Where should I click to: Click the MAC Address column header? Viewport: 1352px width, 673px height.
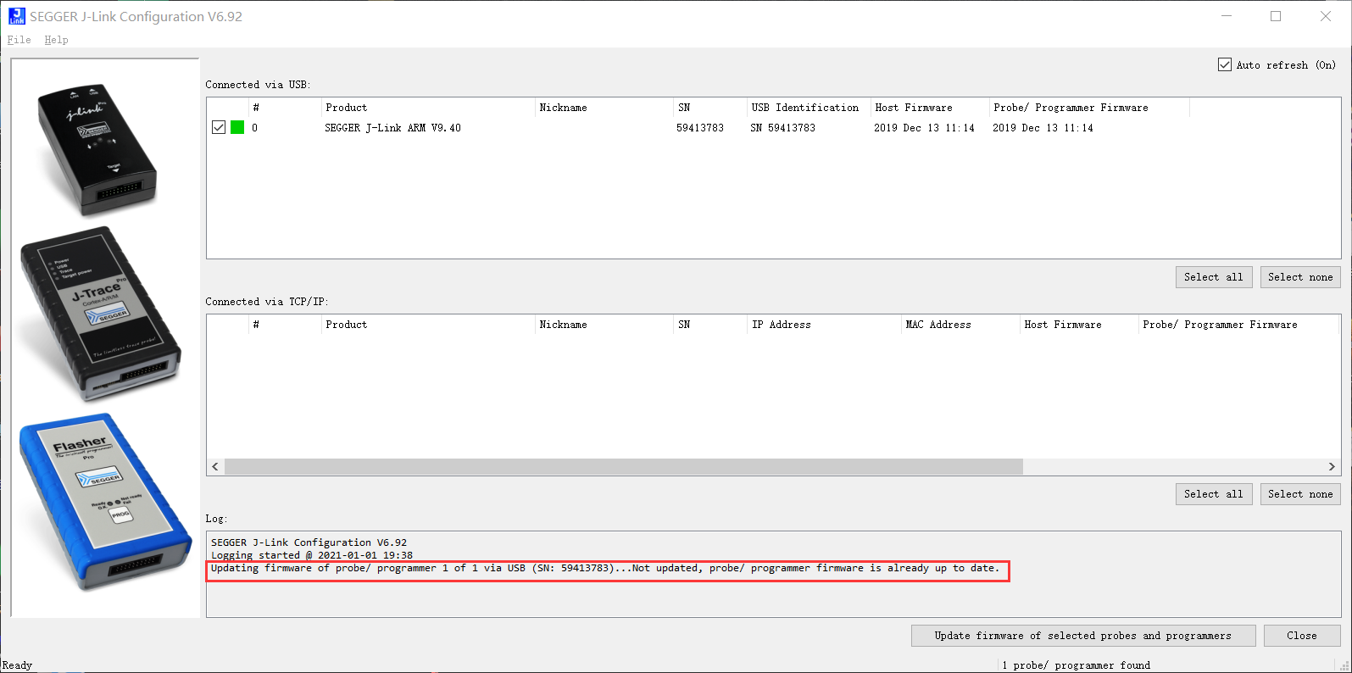point(961,325)
